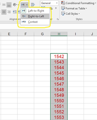The width and height of the screenshot is (97, 120).
Task: Click the Context direction icon in menu
Action: click(x=24, y=22)
